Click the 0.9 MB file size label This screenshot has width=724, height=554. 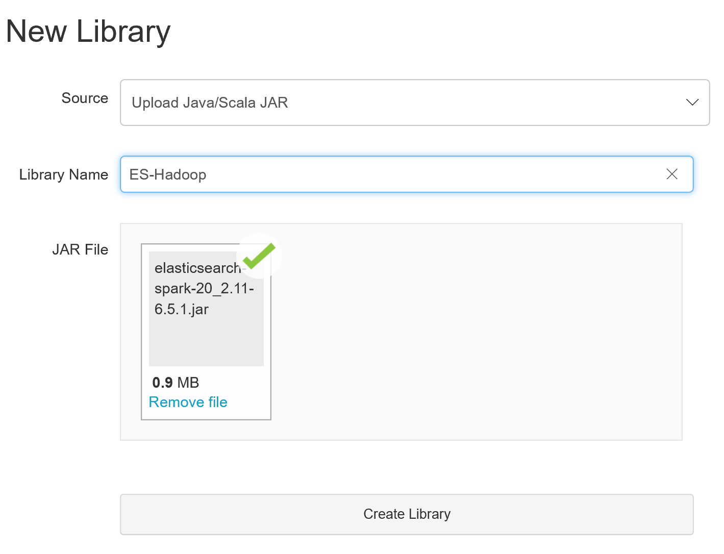[x=176, y=383]
